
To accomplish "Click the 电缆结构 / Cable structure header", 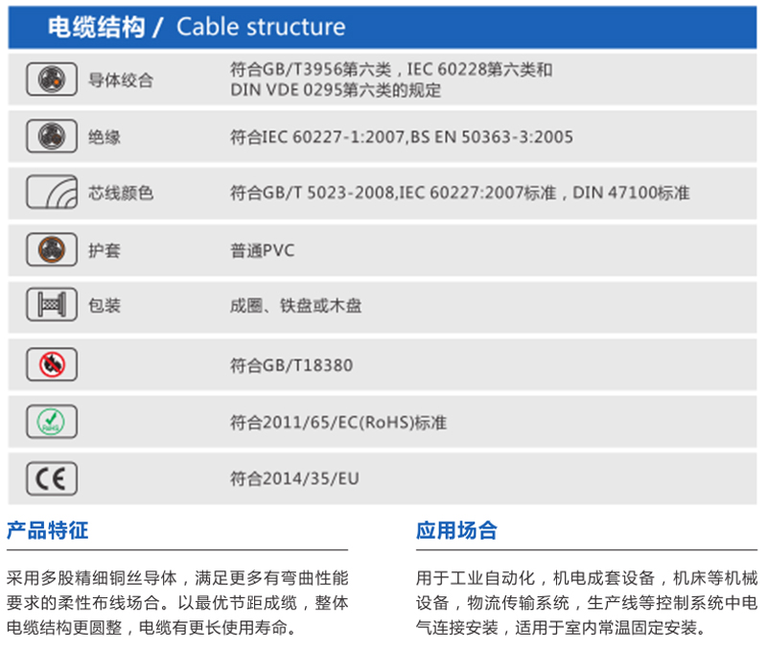I will coord(197,27).
